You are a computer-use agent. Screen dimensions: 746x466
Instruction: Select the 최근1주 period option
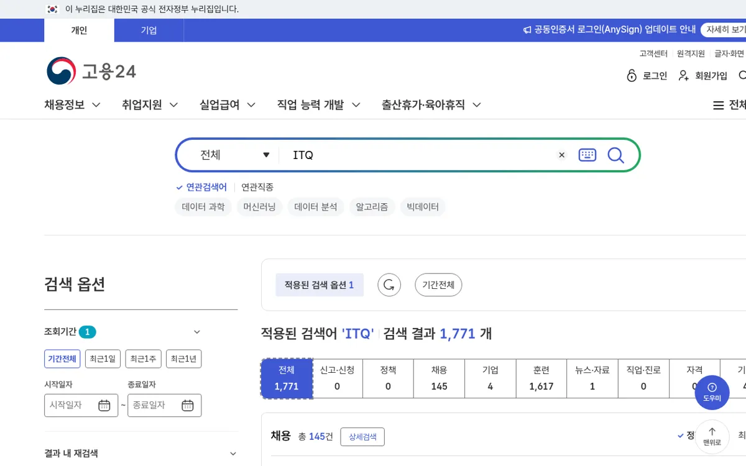pyautogui.click(x=143, y=359)
